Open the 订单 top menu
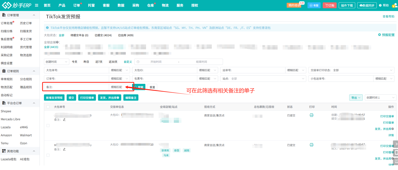This screenshot has width=398, height=170. coord(77,5)
